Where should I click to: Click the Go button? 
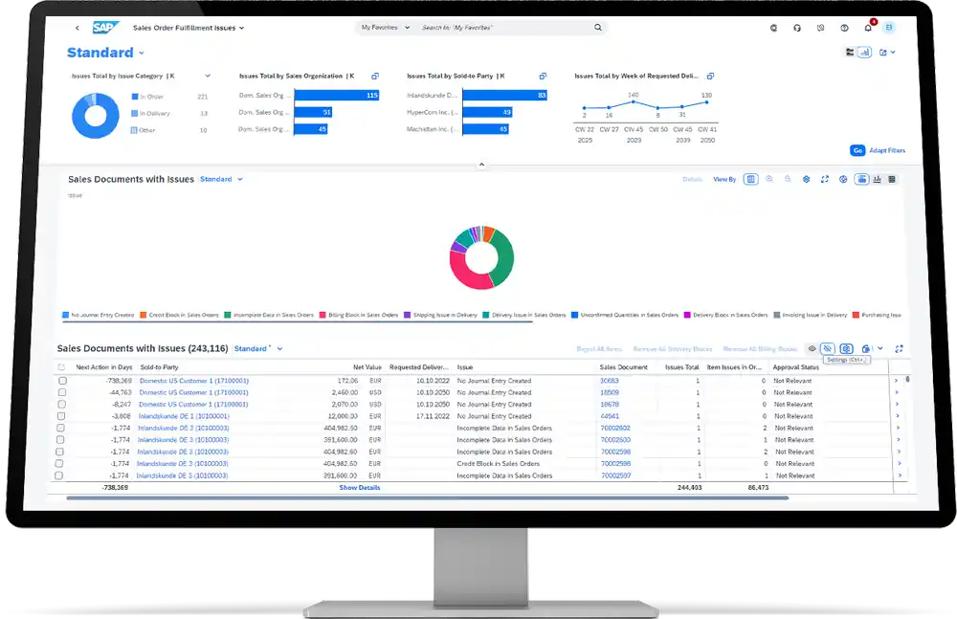coord(857,150)
